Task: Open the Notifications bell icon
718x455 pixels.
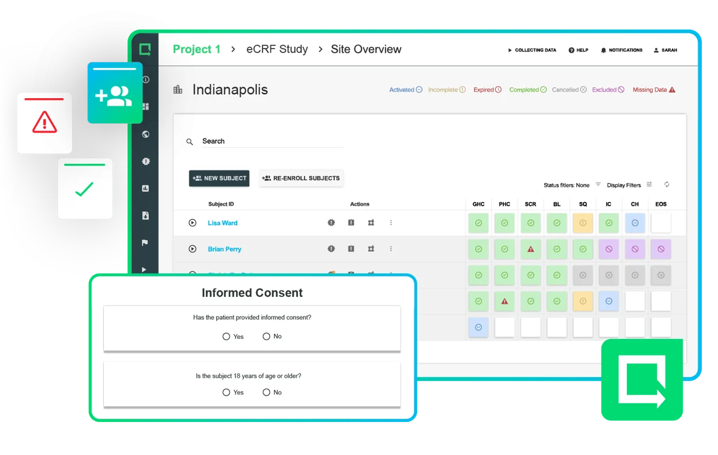Action: point(622,50)
